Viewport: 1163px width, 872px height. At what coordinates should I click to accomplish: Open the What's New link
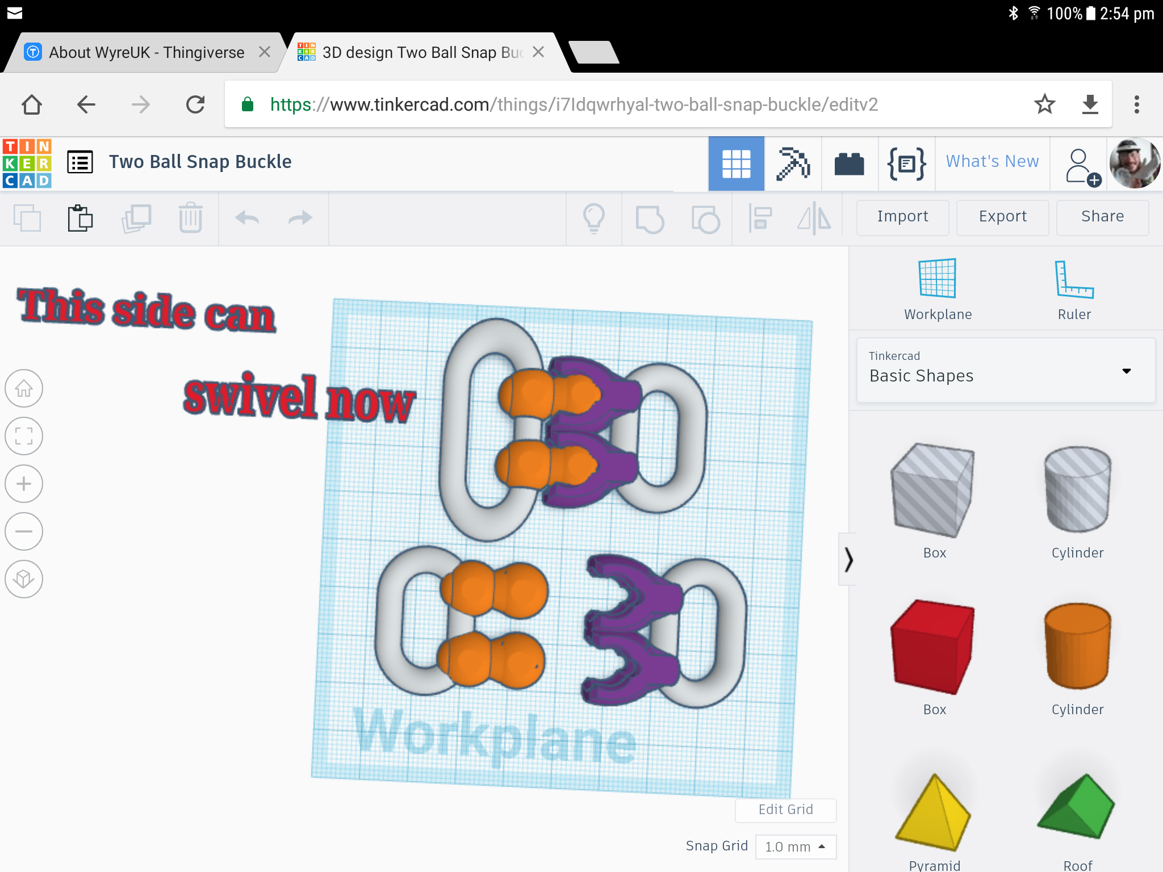click(x=992, y=162)
